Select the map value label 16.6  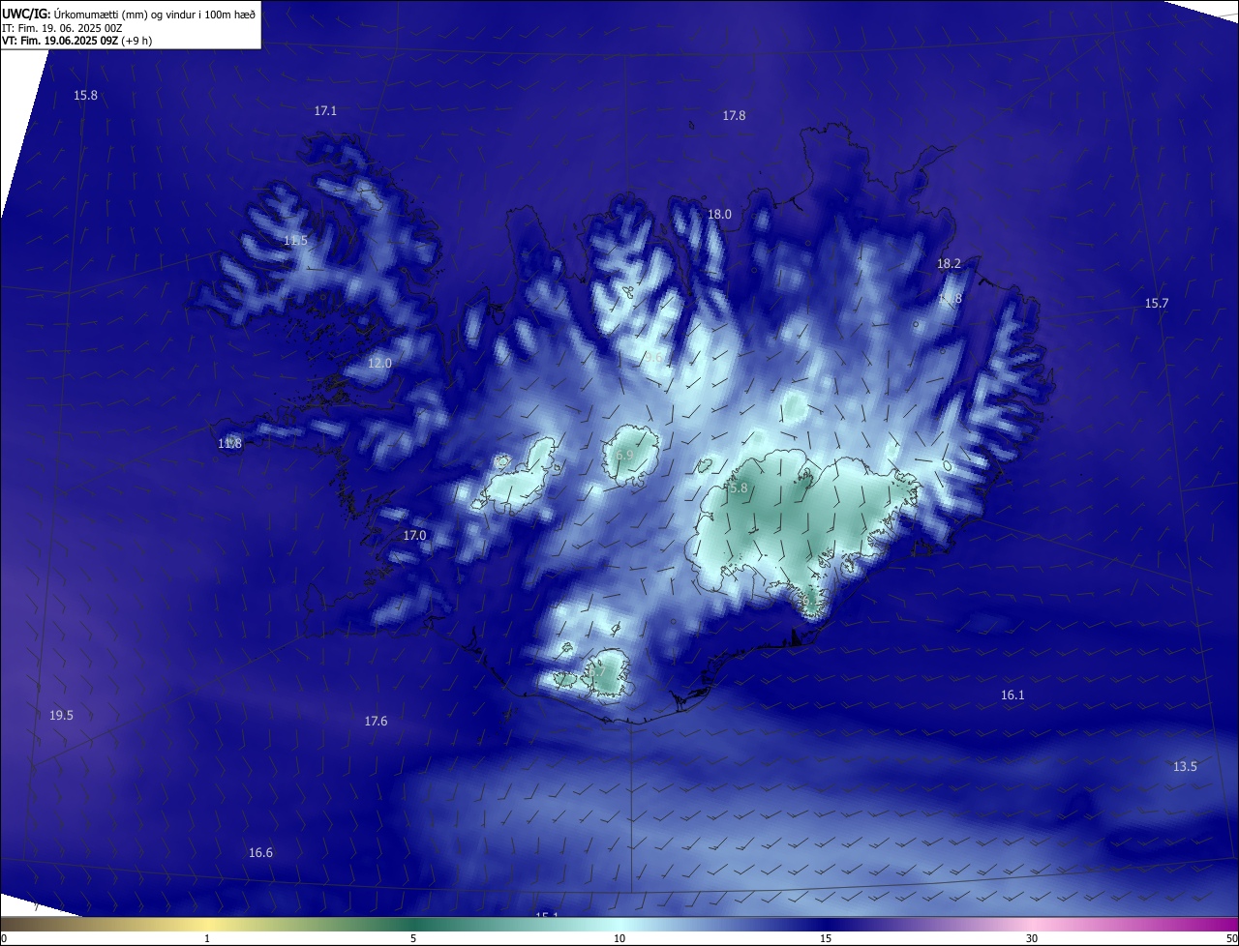pos(260,852)
